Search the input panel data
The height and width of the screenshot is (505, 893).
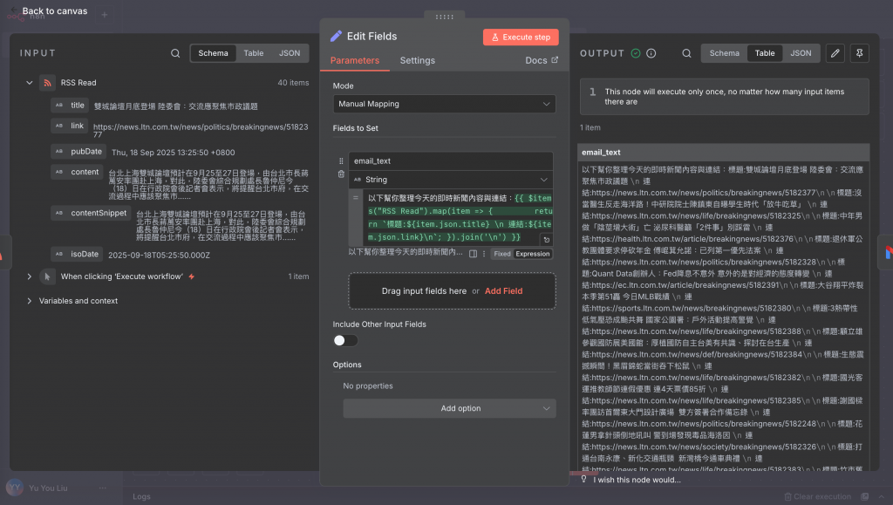[175, 53]
